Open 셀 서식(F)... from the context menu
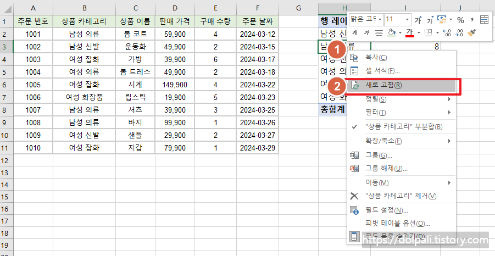Image resolution: width=495 pixels, height=256 pixels. point(402,71)
